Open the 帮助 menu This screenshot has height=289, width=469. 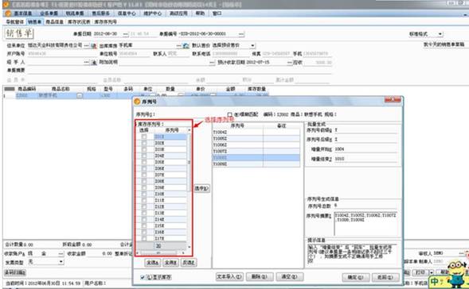tap(200, 13)
